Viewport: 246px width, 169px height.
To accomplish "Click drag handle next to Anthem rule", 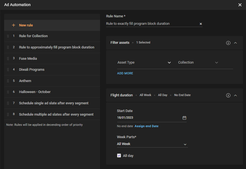I will [8, 81].
